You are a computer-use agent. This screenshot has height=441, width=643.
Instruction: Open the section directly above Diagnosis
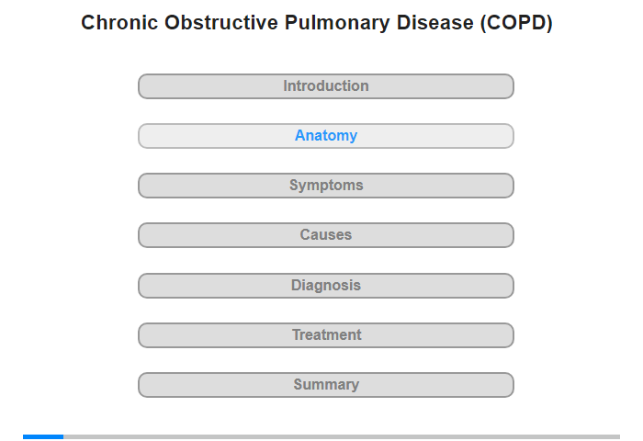pos(326,235)
